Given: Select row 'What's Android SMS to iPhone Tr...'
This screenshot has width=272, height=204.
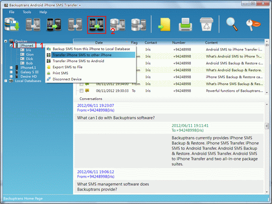Looking at the screenshot, I should pos(234,56).
